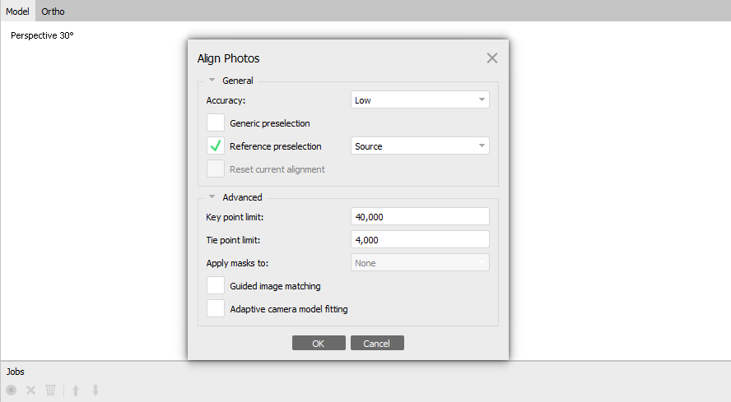Open the Apply masks to dropdown
731x402 pixels.
(x=420, y=263)
